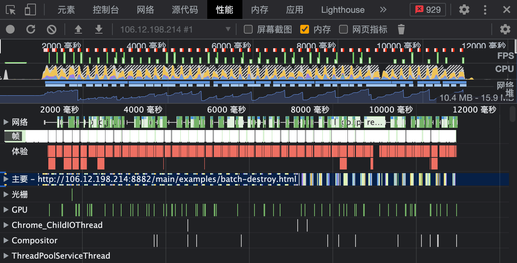Image resolution: width=517 pixels, height=263 pixels.
Task: Switch to the 控制台 tab
Action: 105,10
